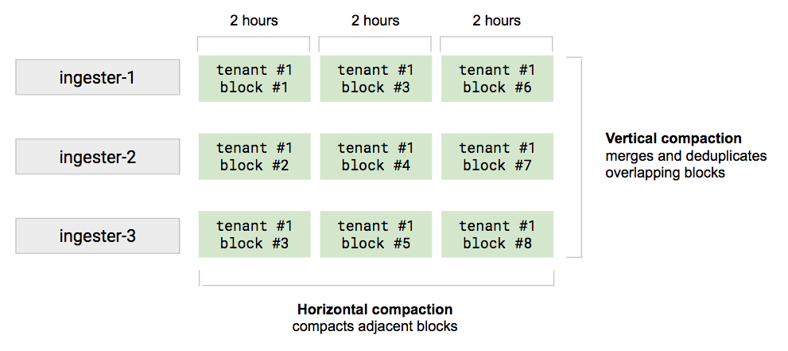Select tenant #1 block #6
The image size is (788, 351).
(497, 79)
